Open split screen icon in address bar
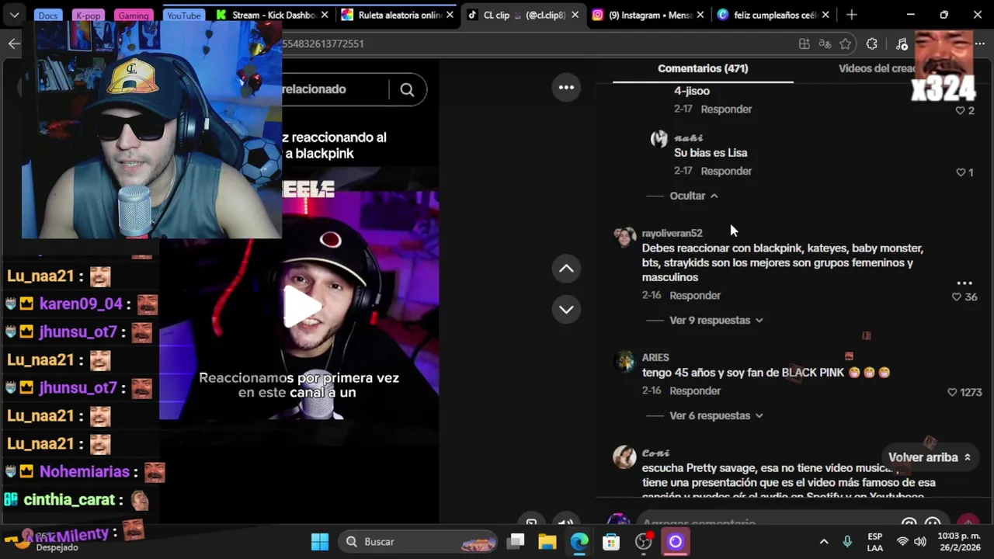 805,44
